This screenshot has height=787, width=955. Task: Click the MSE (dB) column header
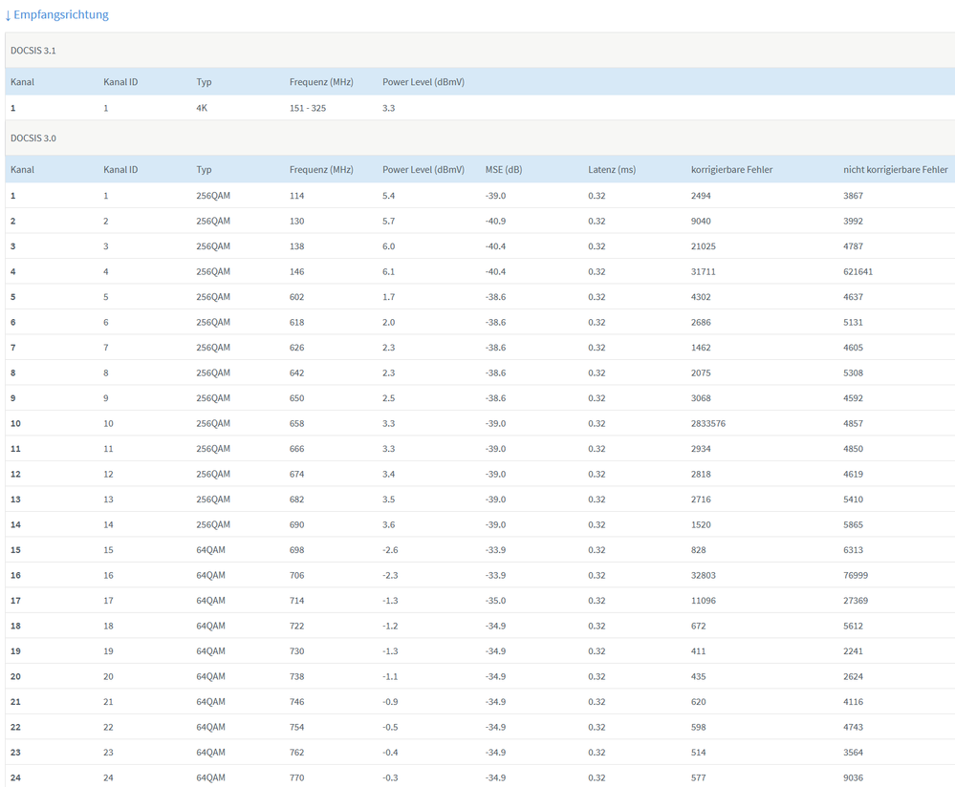504,170
